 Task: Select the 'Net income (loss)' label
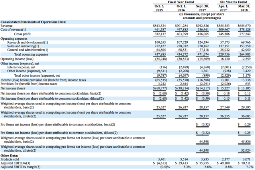coord(13,88)
